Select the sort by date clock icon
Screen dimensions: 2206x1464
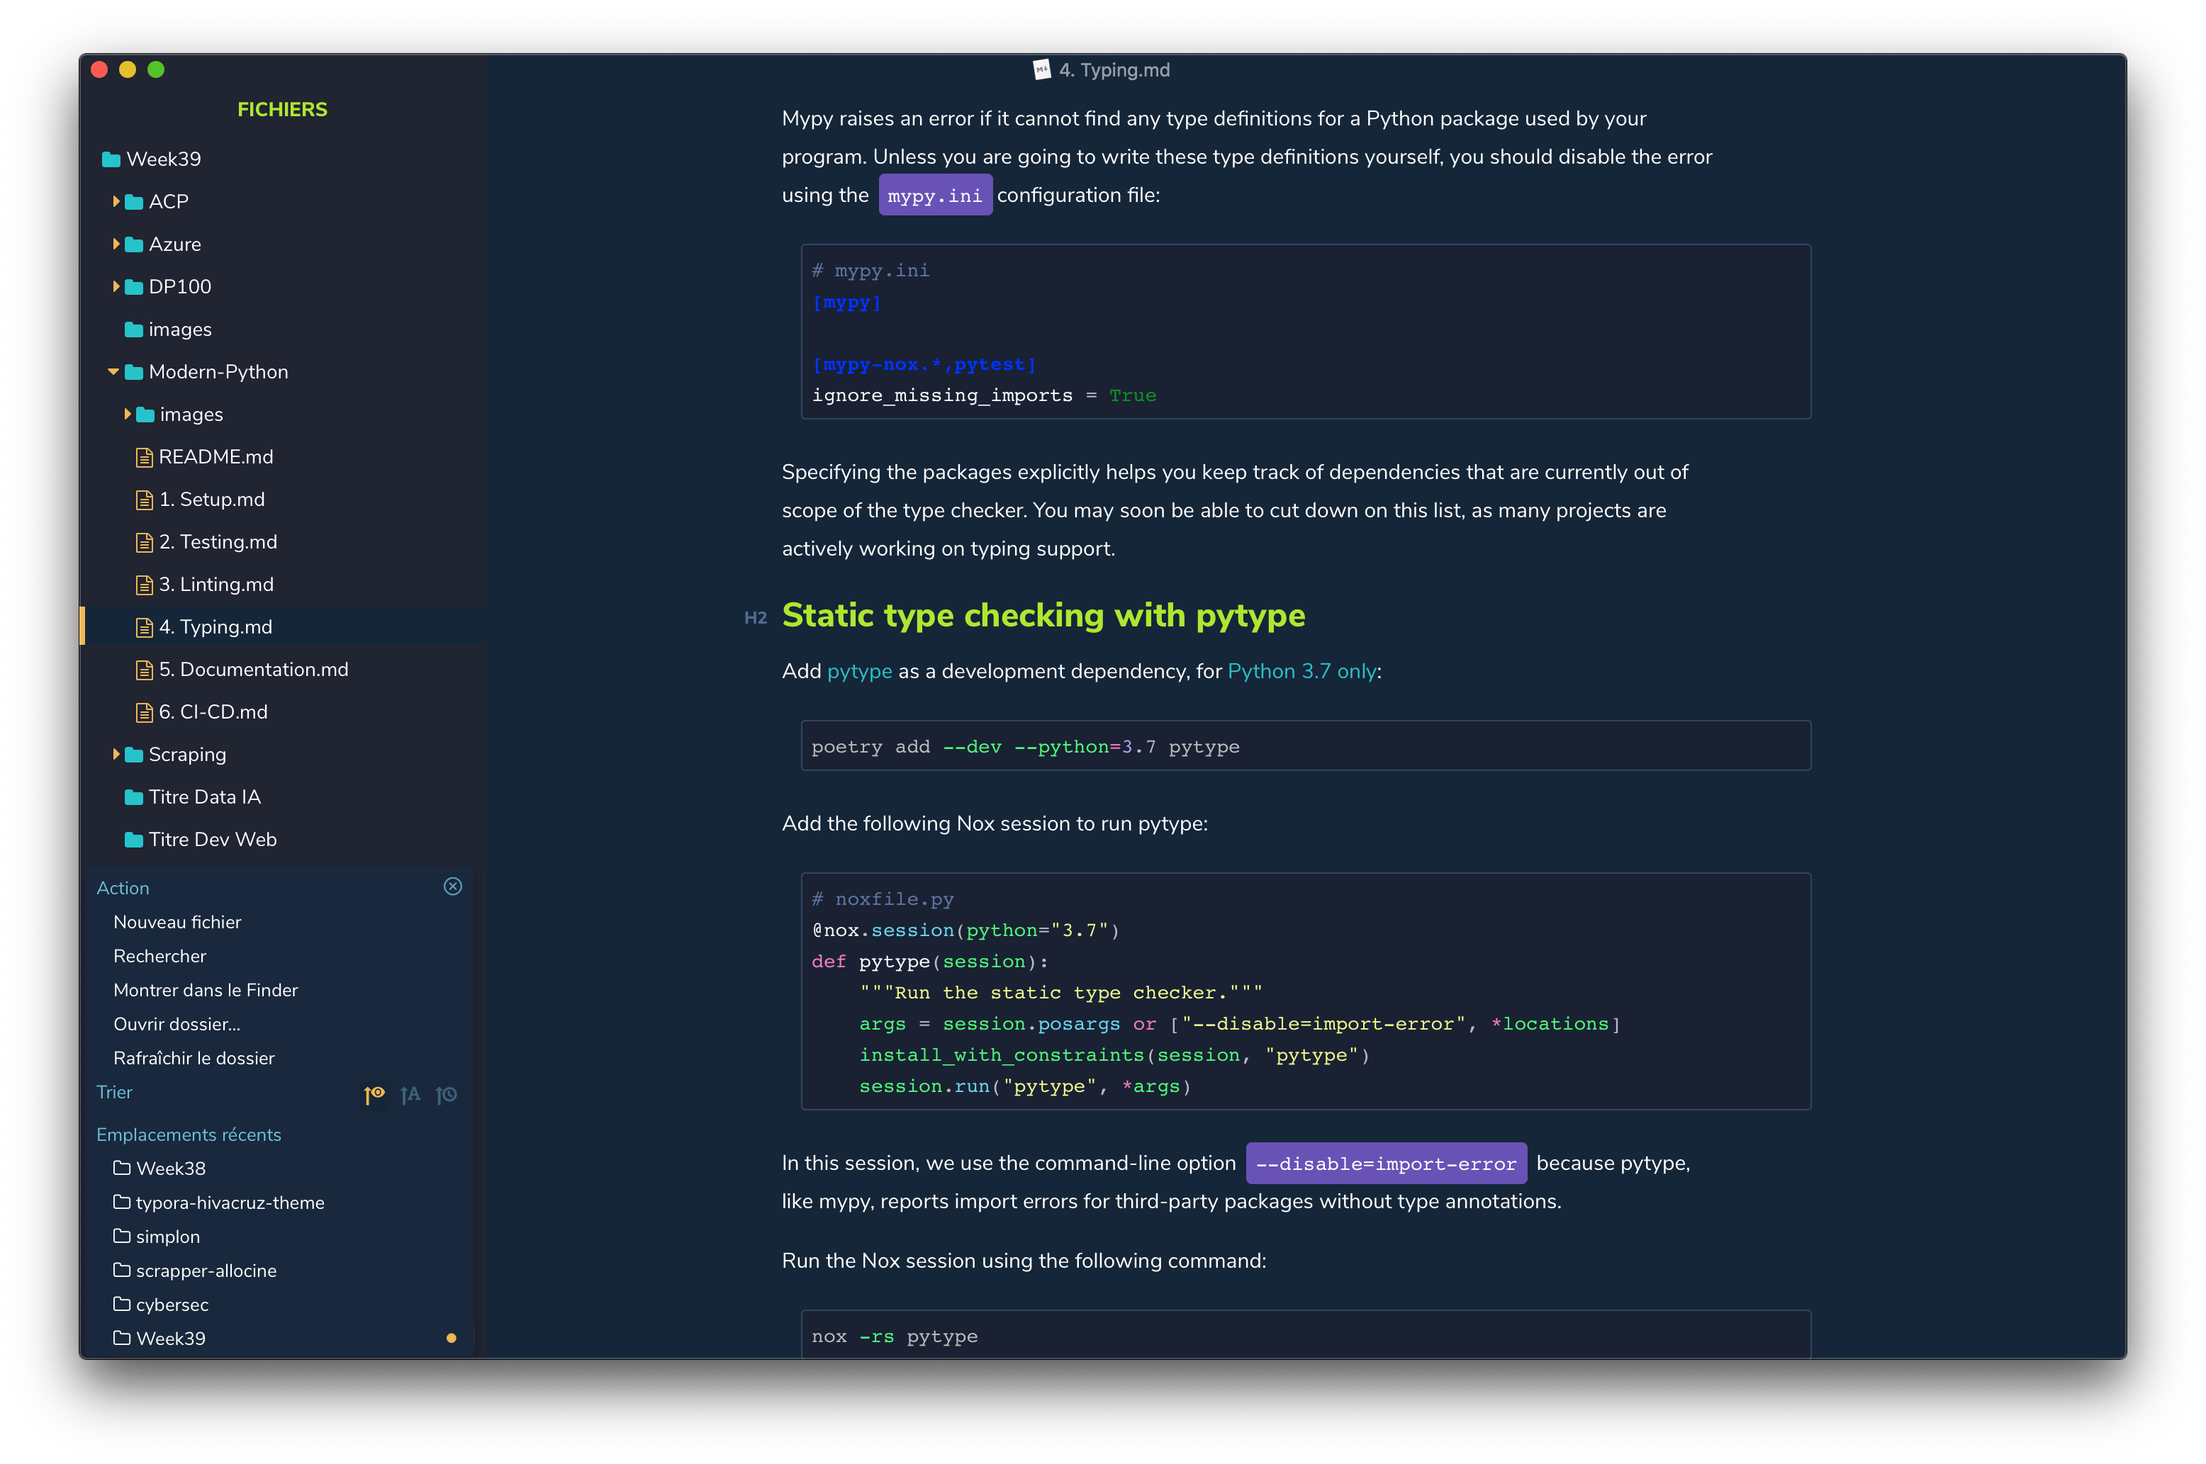[447, 1094]
